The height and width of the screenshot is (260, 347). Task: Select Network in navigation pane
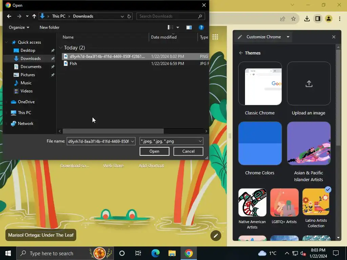(25, 123)
